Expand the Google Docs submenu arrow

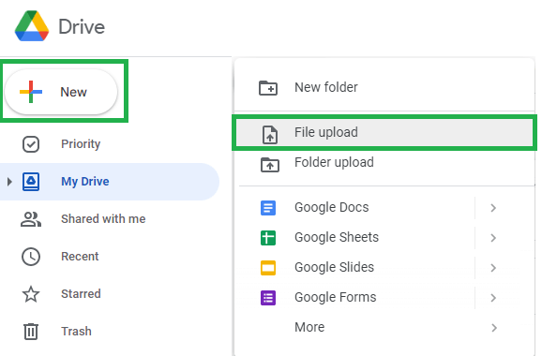click(x=493, y=208)
